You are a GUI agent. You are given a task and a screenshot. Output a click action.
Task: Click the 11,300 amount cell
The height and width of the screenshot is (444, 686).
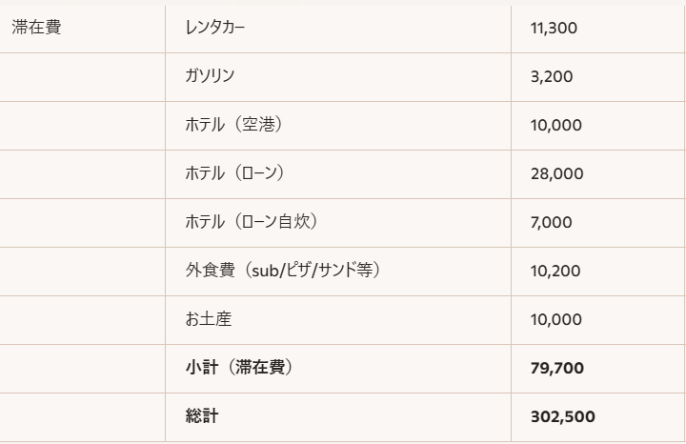[x=554, y=28]
